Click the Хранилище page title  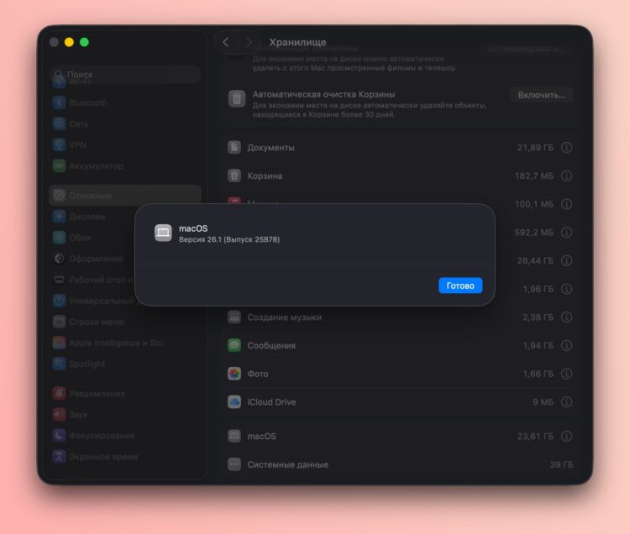click(297, 42)
